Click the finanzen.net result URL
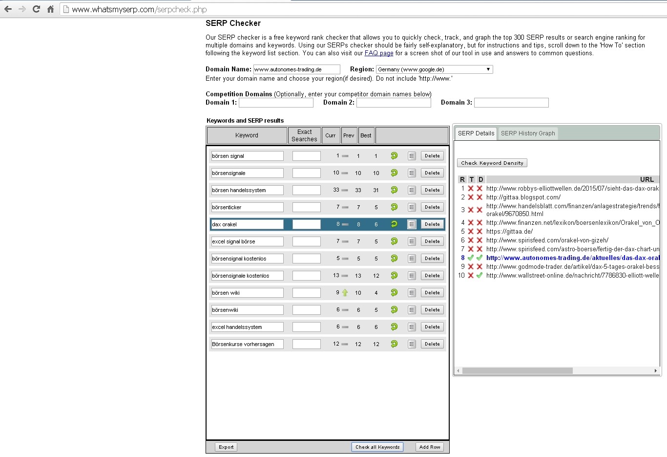The width and height of the screenshot is (667, 457). tap(573, 223)
